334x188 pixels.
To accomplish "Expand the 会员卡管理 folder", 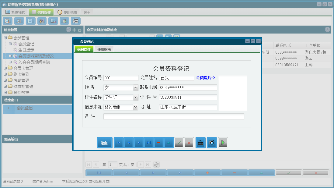I will coord(5,68).
